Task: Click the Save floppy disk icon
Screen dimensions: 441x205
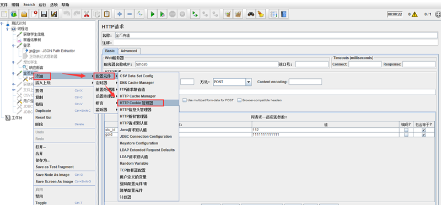Action: 44,14
